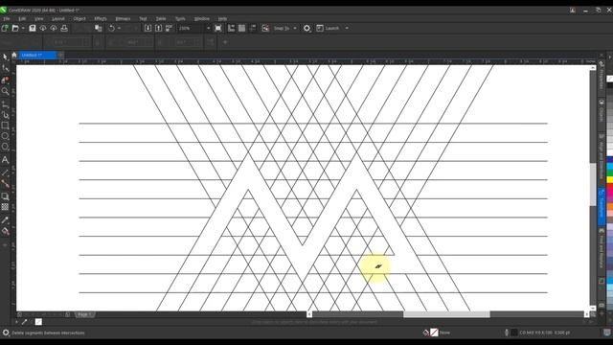This screenshot has width=613, height=345.
Task: Open the Align and Distribute docker tab
Action: pos(602,158)
